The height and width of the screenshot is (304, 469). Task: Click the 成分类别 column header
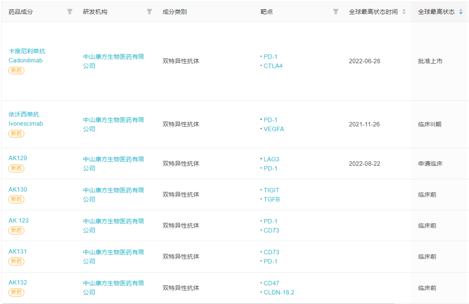tap(175, 12)
